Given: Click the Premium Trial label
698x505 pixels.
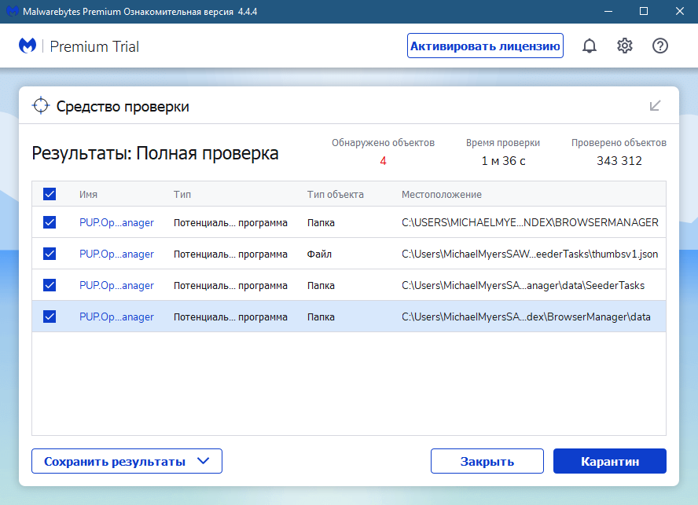Looking at the screenshot, I should [x=94, y=46].
